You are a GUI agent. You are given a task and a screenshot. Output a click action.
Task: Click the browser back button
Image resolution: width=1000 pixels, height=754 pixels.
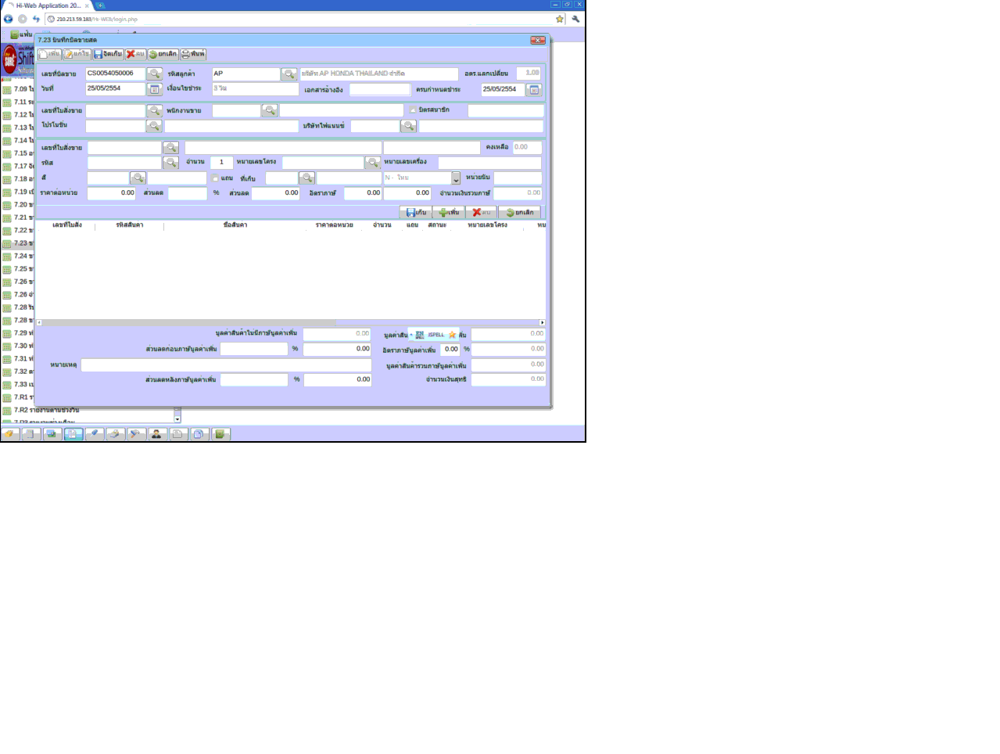pos(8,19)
